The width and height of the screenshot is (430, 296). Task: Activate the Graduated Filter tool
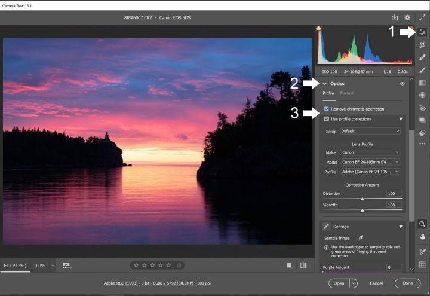pyautogui.click(x=422, y=83)
